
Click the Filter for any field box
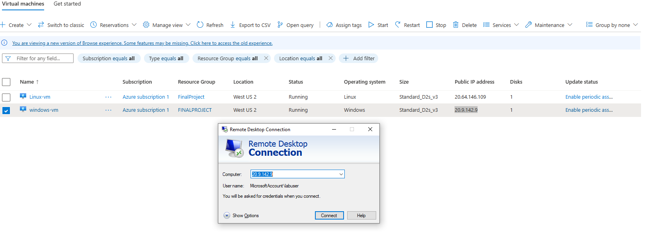click(x=38, y=58)
